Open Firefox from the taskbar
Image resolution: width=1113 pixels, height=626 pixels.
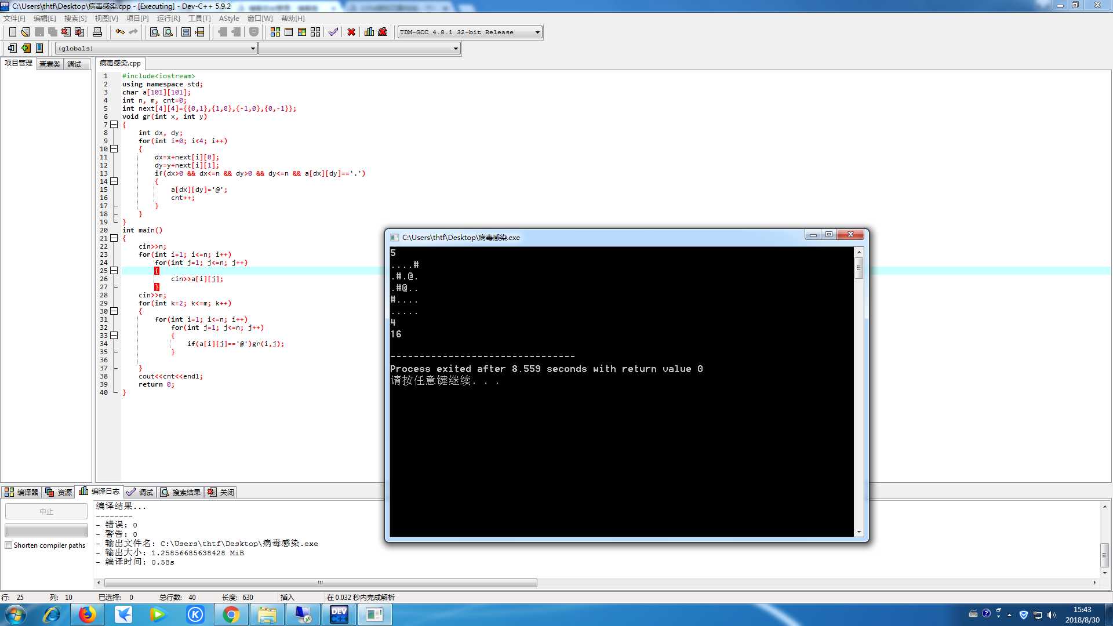88,614
